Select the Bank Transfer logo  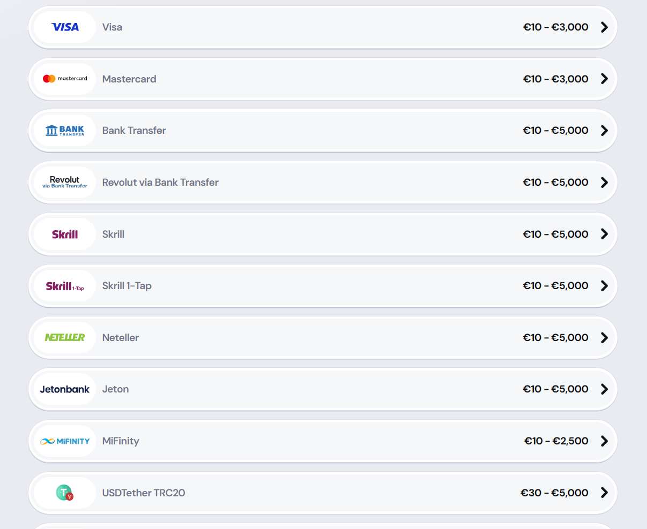coord(65,131)
